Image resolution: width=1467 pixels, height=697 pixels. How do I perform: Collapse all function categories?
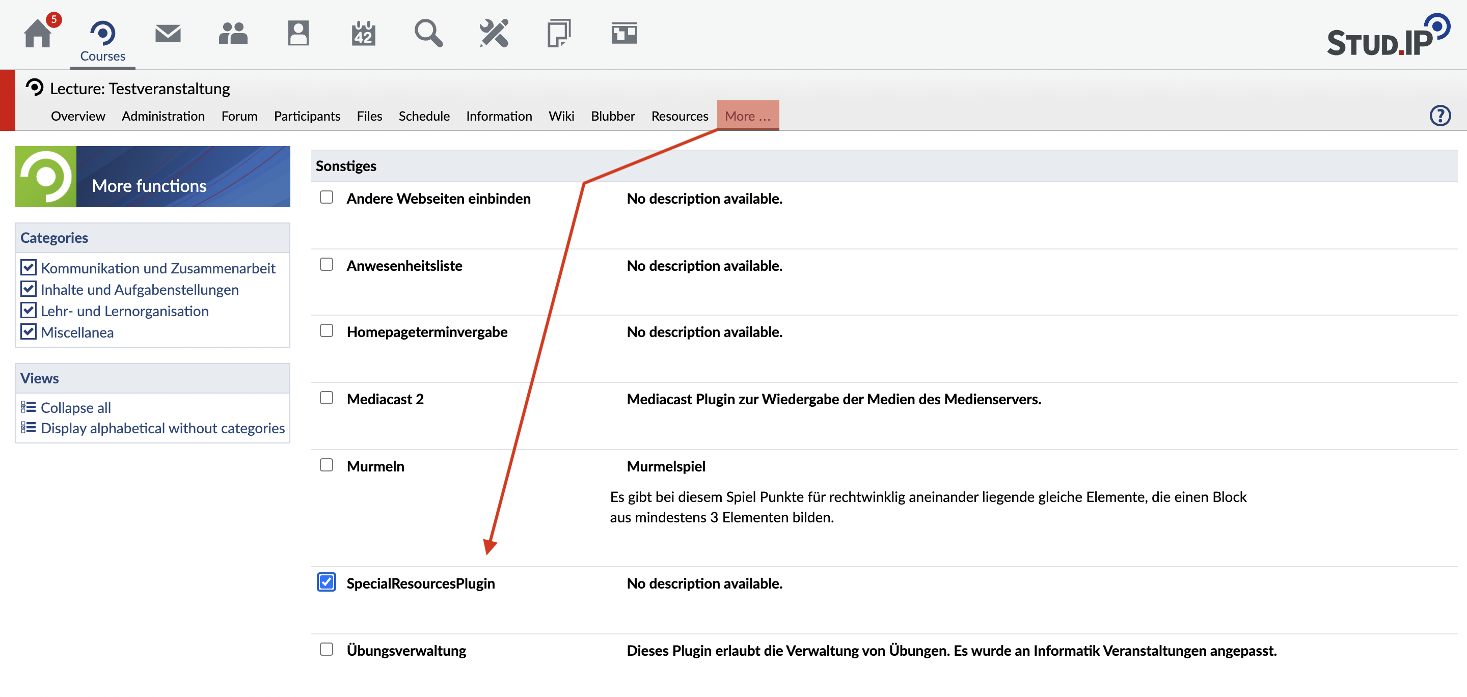pyautogui.click(x=76, y=408)
